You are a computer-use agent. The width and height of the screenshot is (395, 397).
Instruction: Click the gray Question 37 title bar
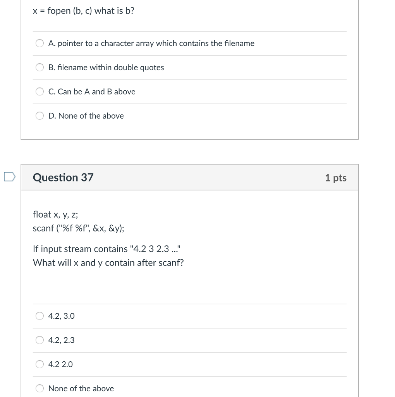(190, 177)
